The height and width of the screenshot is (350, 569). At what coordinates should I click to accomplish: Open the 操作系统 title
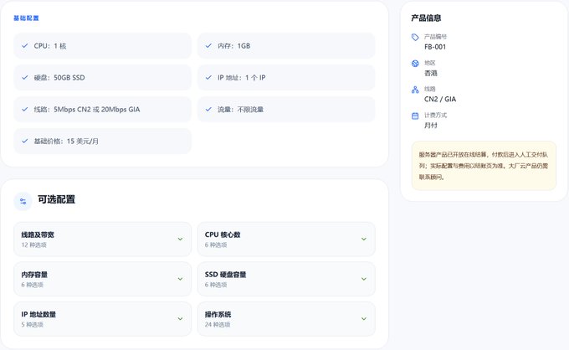pyautogui.click(x=218, y=315)
